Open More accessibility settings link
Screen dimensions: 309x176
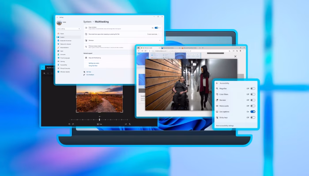pos(226,125)
